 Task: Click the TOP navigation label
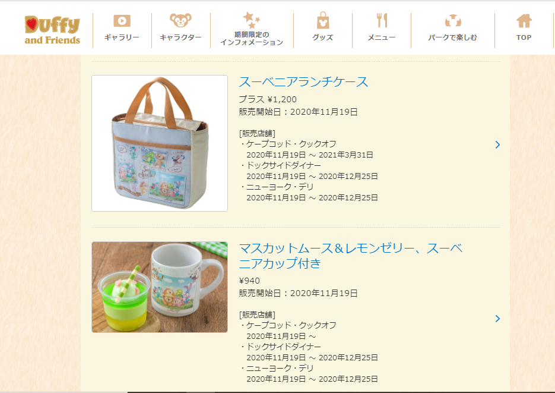click(524, 37)
